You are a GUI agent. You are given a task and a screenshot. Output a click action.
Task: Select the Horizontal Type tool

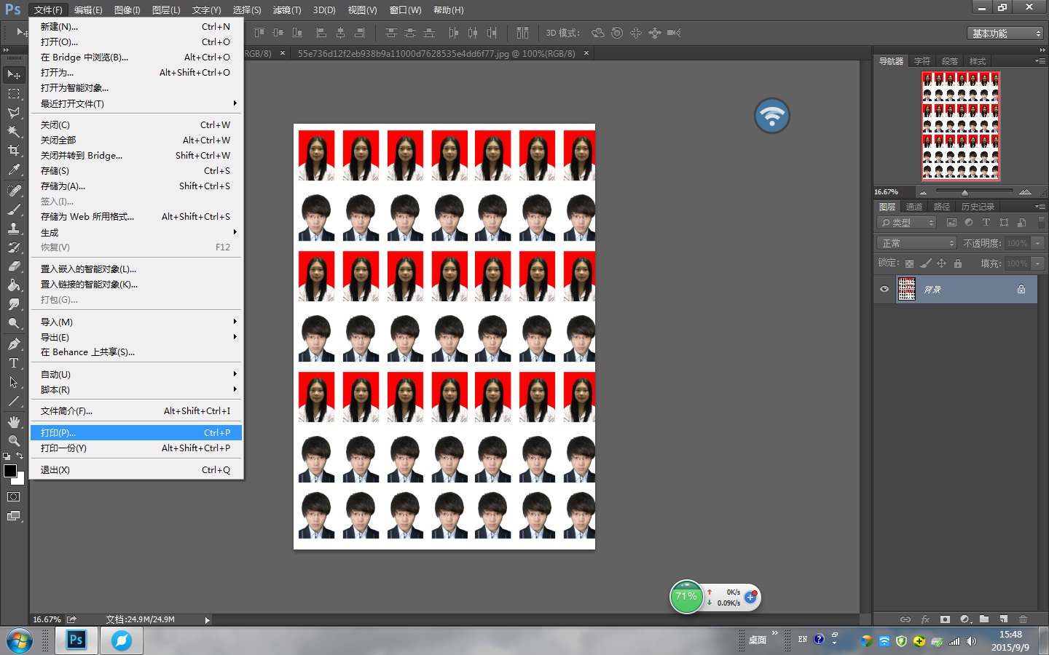click(14, 363)
